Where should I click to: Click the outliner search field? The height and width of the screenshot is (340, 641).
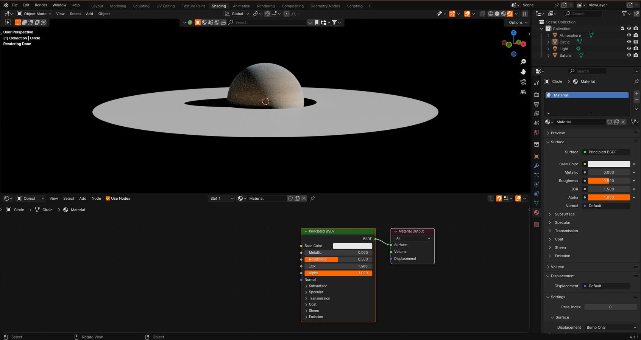(583, 14)
